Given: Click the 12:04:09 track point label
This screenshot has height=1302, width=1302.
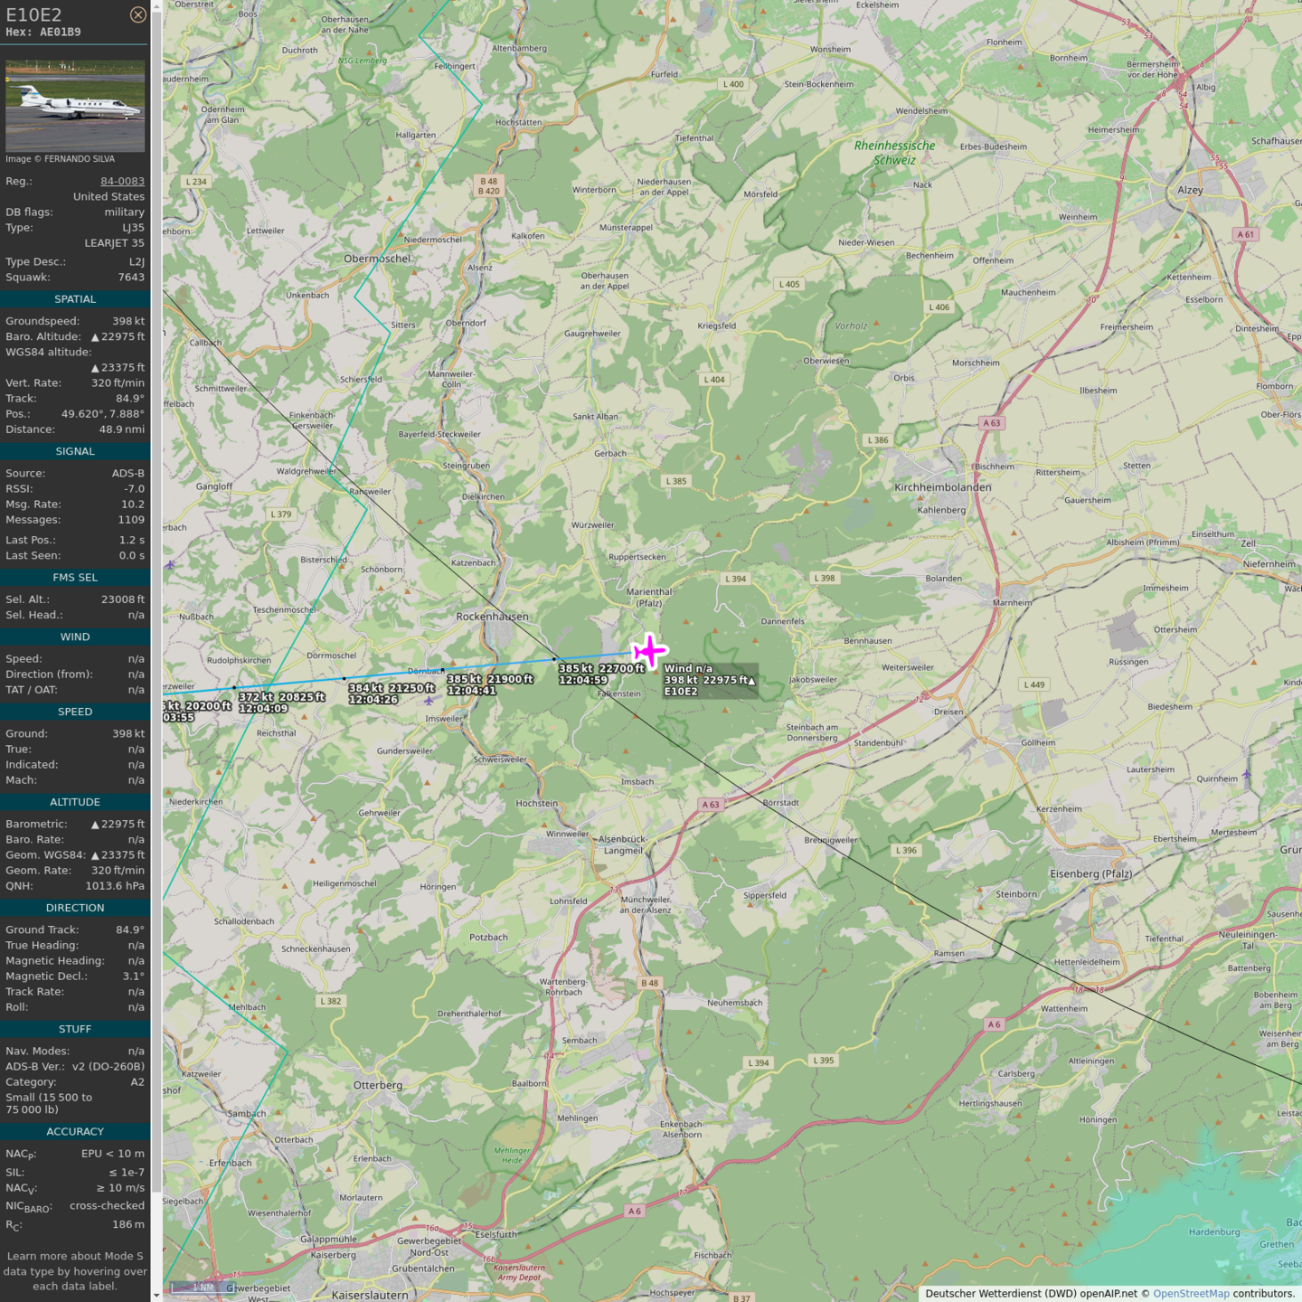Looking at the screenshot, I should [x=263, y=709].
